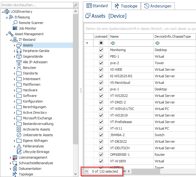Screen dimensions: 196x177
Task: Click the Archivierte Assets archive icon
Action: coord(19,129)
